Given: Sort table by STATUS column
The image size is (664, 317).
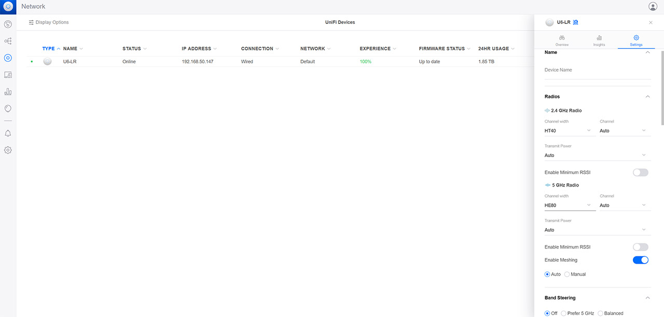Looking at the screenshot, I should [134, 49].
